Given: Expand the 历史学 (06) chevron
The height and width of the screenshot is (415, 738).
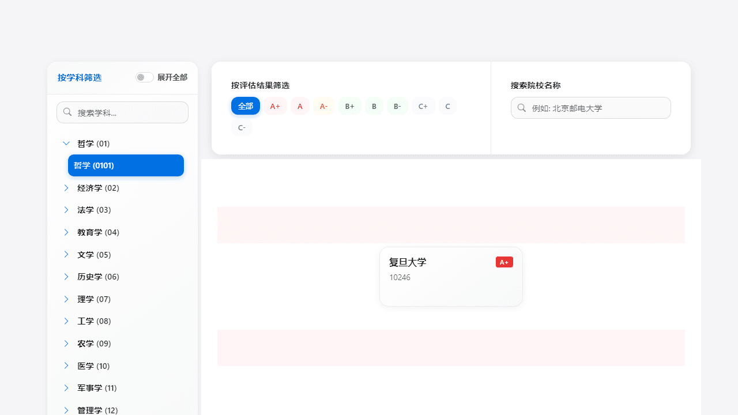Looking at the screenshot, I should (x=66, y=277).
